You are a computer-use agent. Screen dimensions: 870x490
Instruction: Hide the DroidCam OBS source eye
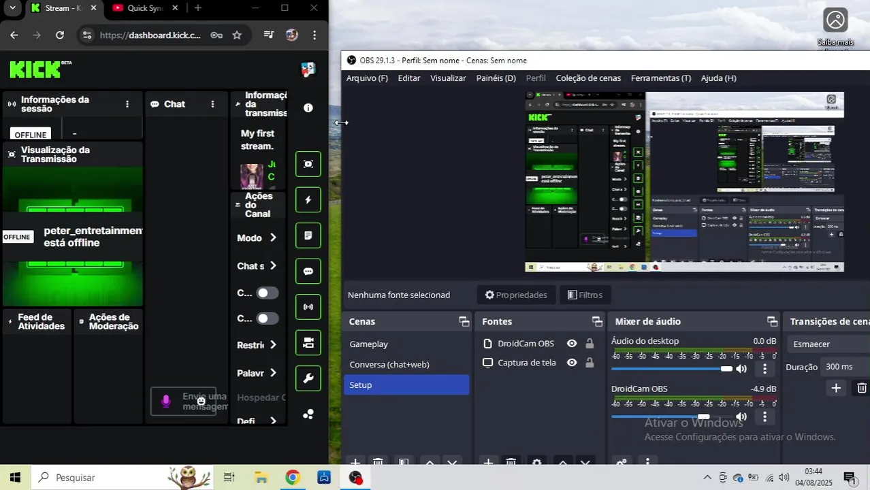pos(572,344)
